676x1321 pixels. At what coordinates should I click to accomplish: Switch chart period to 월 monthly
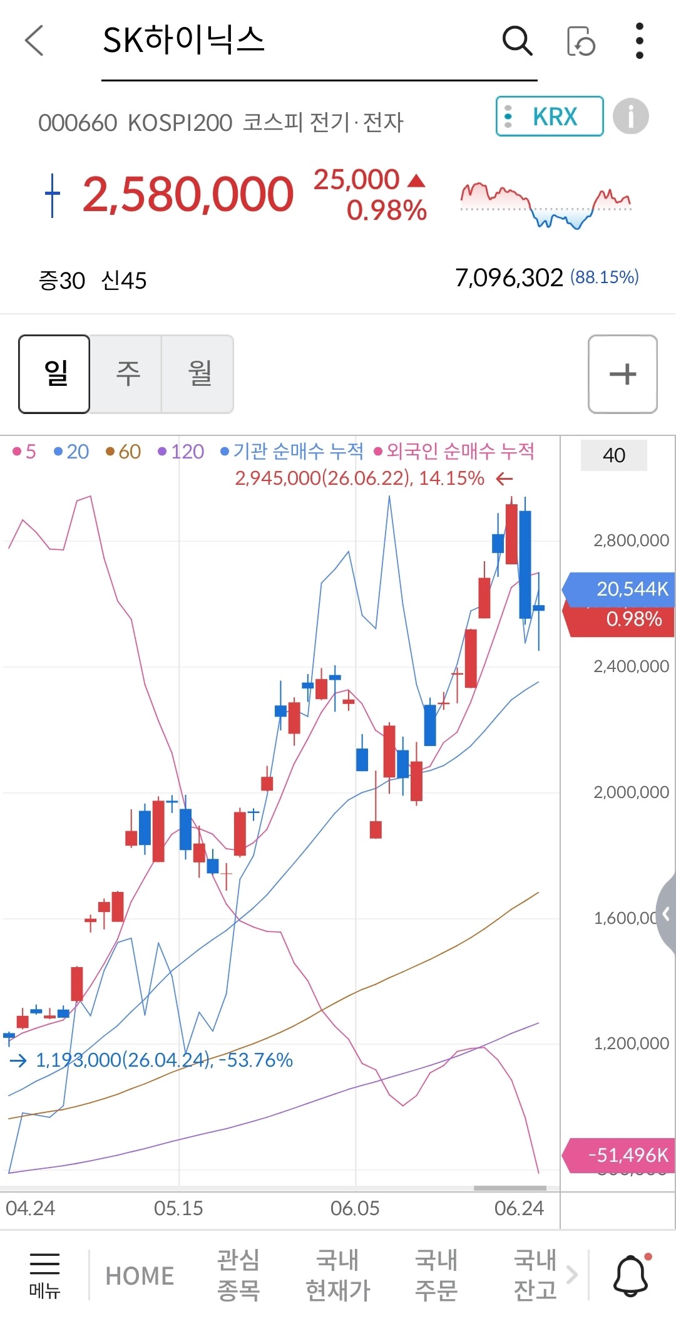[198, 374]
